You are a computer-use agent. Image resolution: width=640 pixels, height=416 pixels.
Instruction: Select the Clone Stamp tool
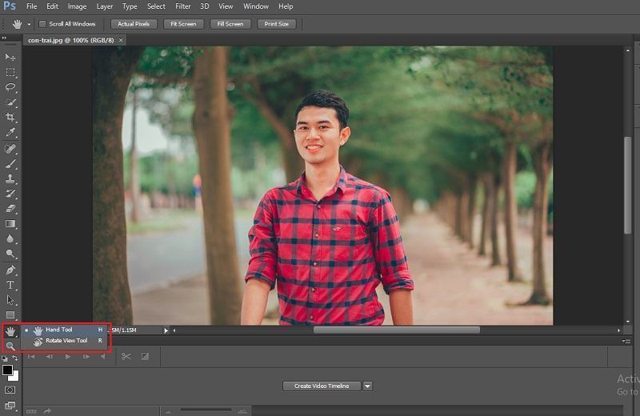click(x=10, y=179)
